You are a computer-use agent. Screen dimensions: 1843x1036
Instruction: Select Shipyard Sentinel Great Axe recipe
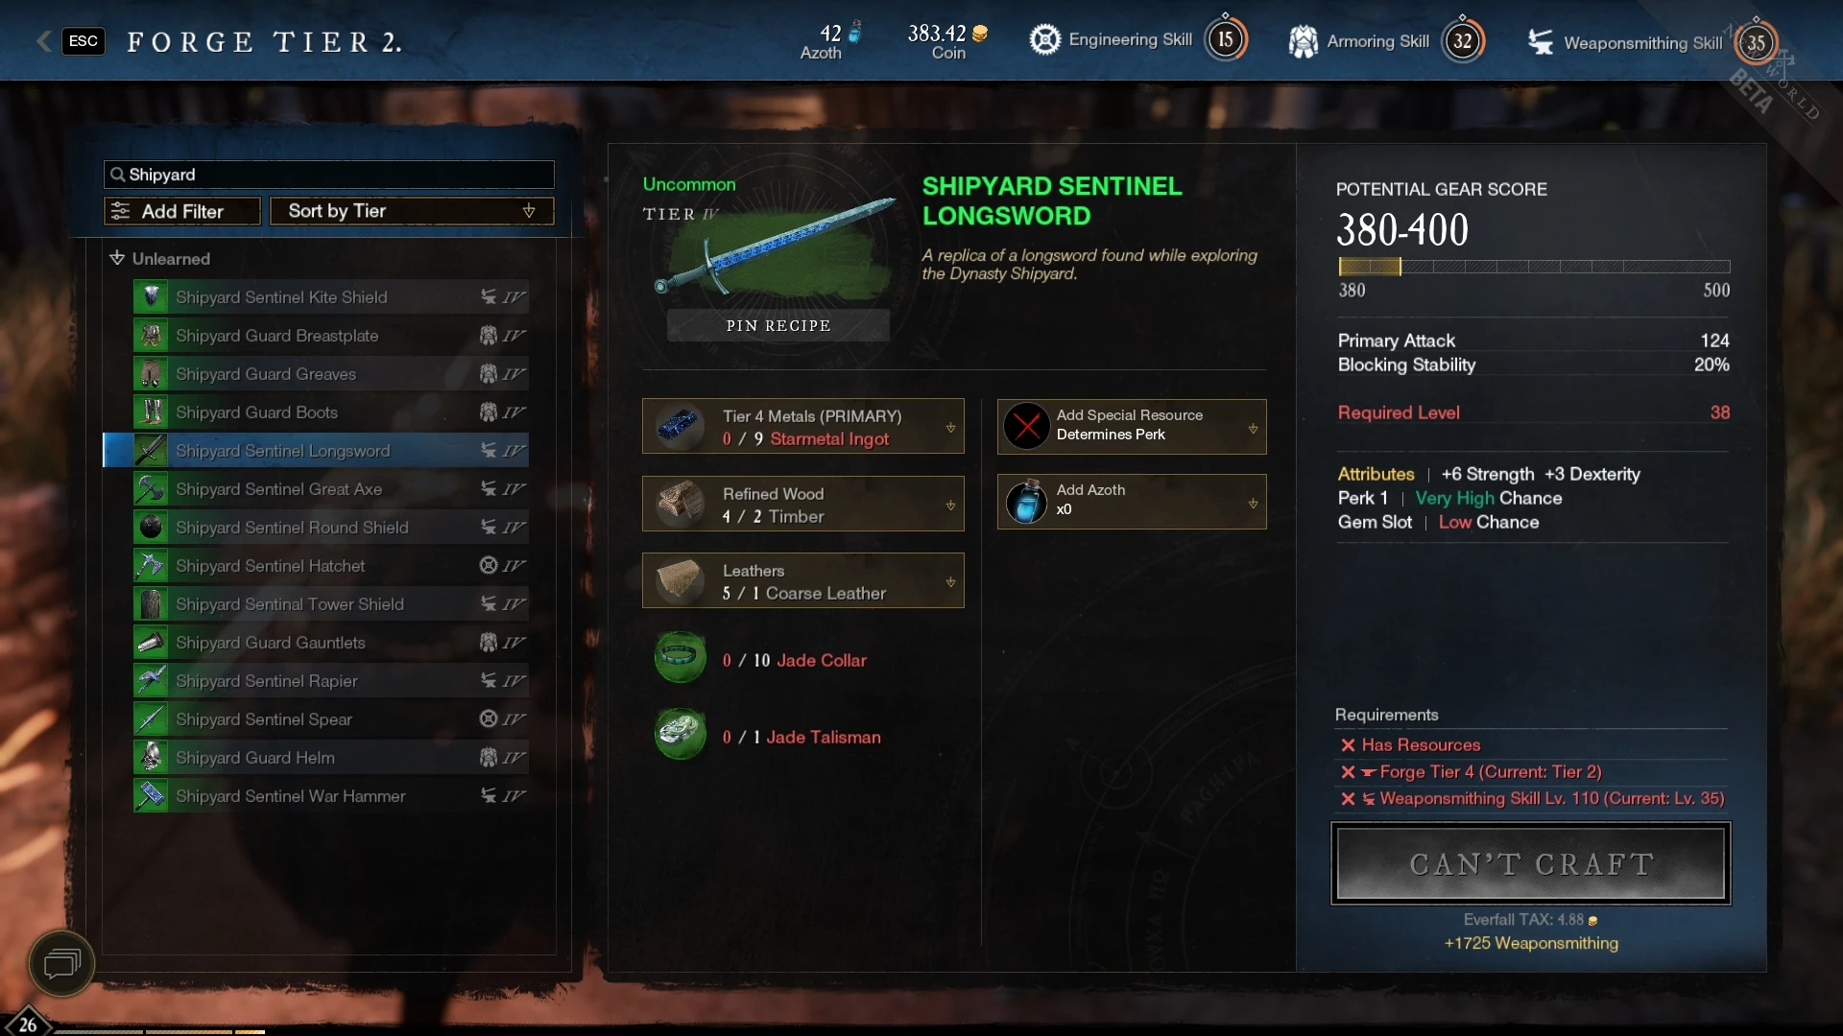(330, 489)
